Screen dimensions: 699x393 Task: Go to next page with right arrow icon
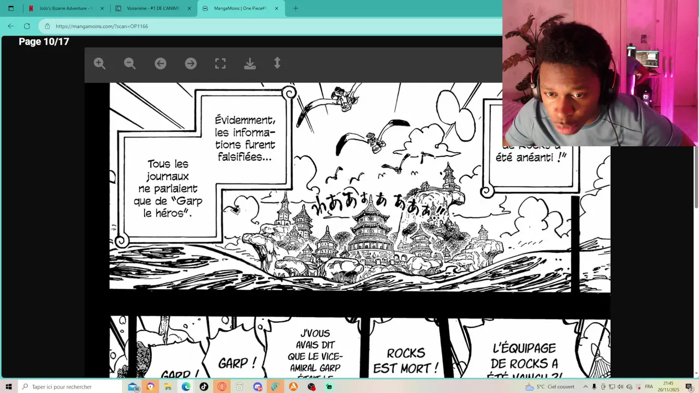click(x=191, y=63)
